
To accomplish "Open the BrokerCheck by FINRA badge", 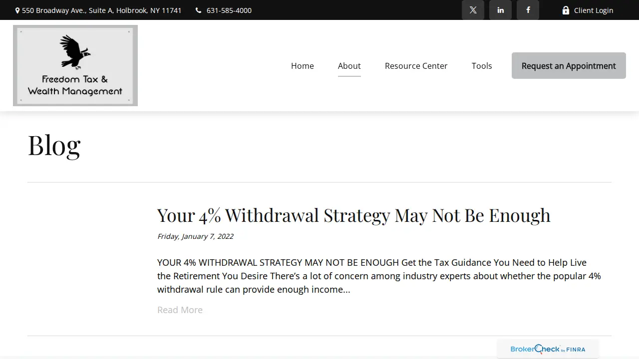I will tap(548, 349).
